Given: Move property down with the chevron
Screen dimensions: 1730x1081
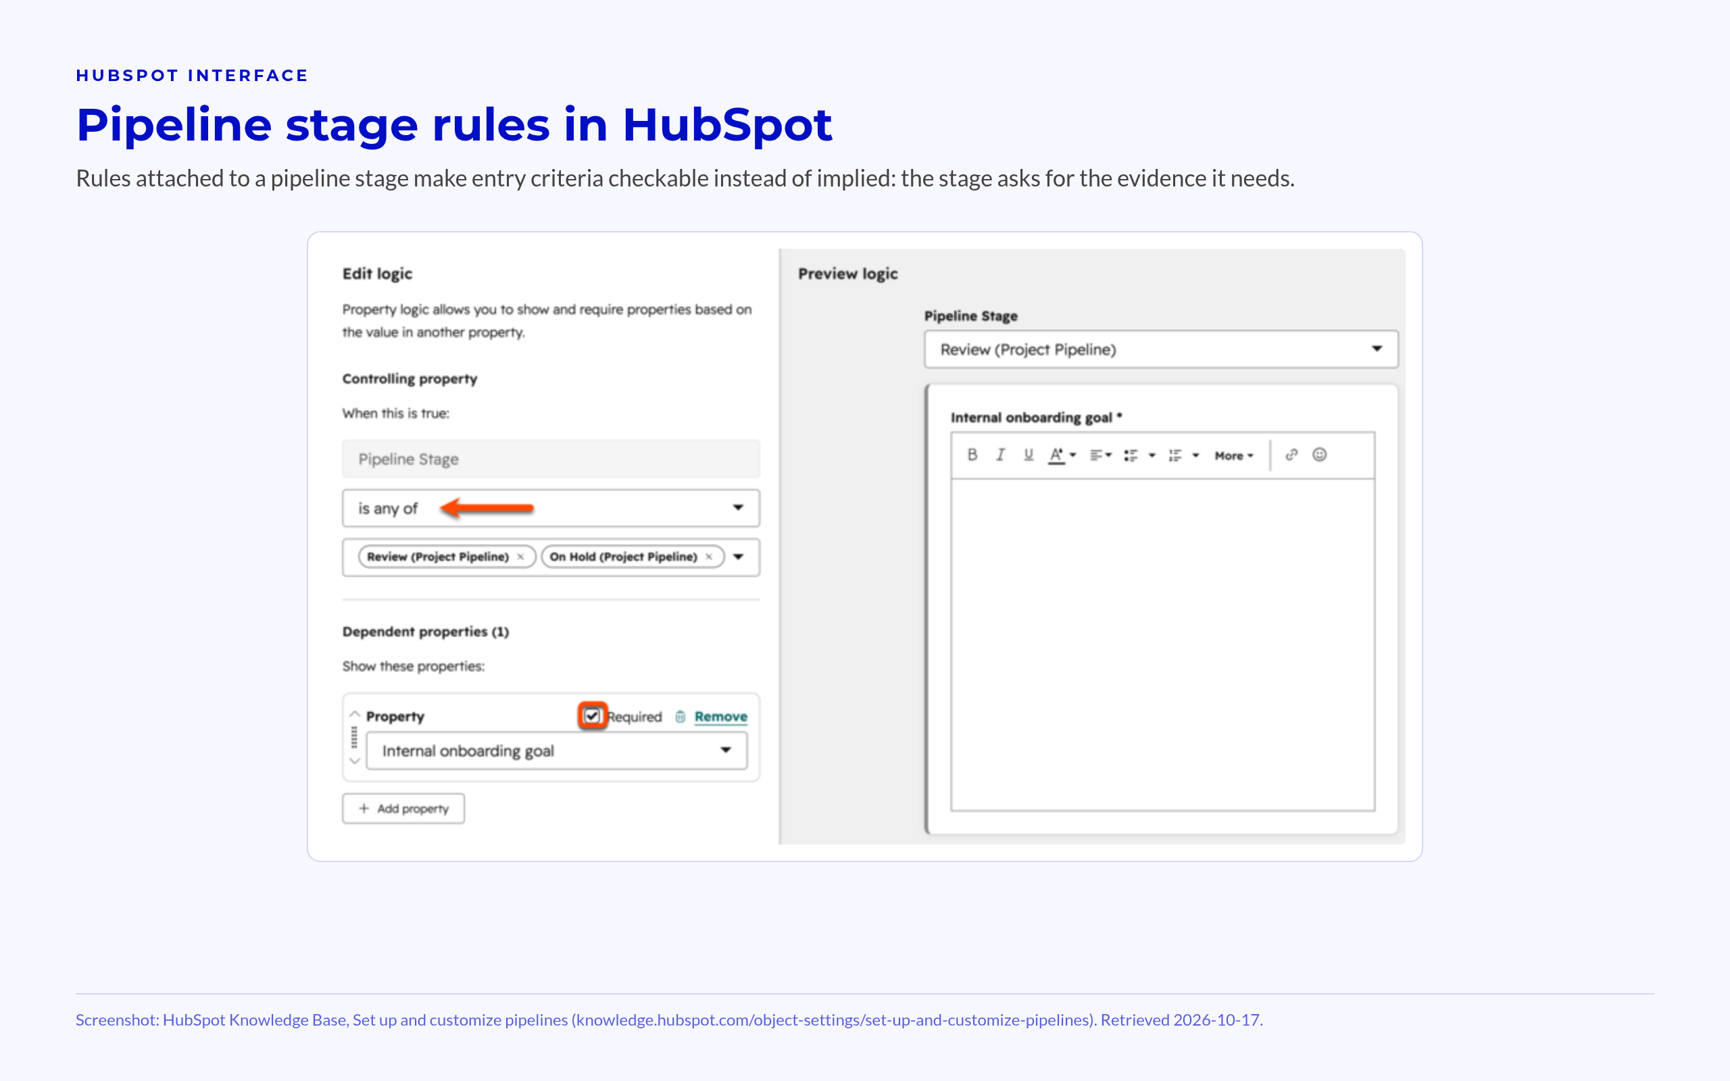Looking at the screenshot, I should click(355, 761).
